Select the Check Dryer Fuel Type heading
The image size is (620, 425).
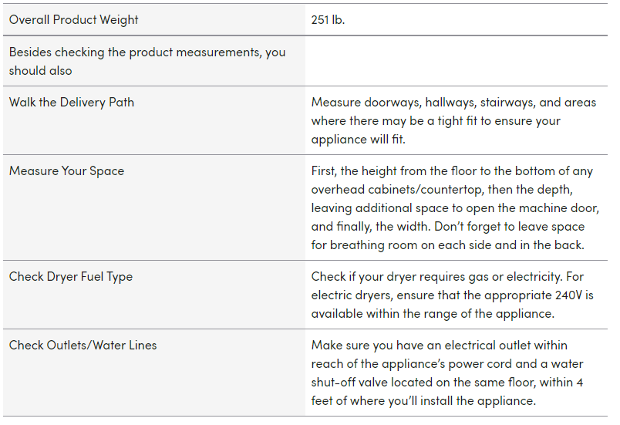(71, 277)
